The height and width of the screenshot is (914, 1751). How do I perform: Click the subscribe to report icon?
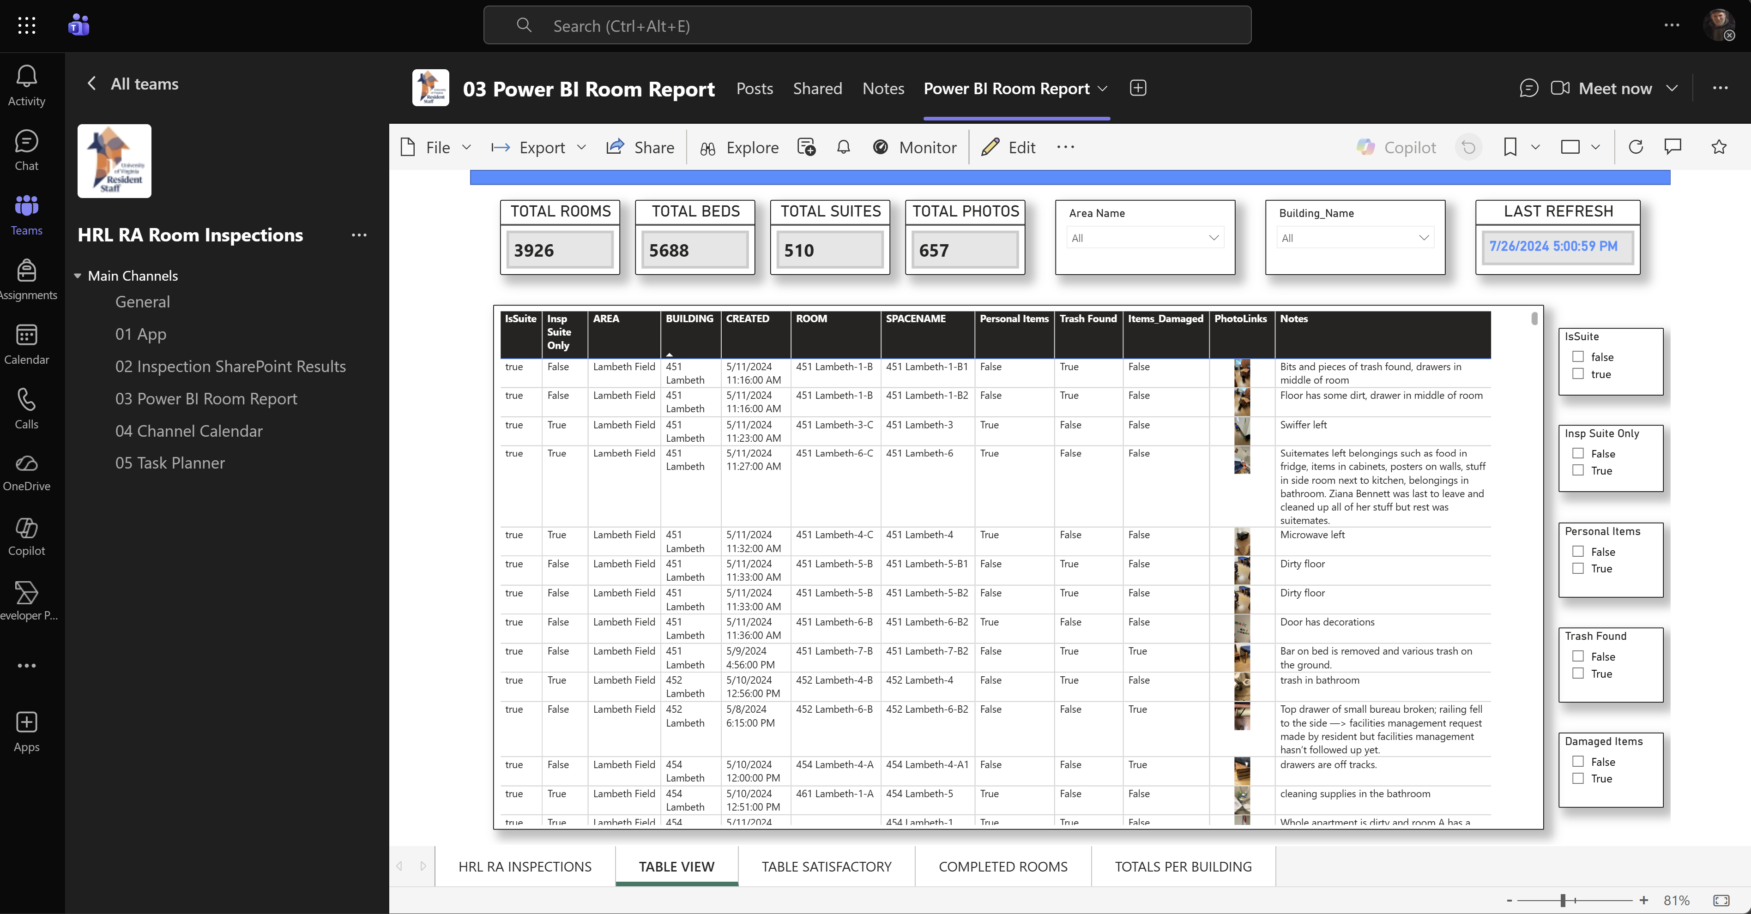coord(807,147)
